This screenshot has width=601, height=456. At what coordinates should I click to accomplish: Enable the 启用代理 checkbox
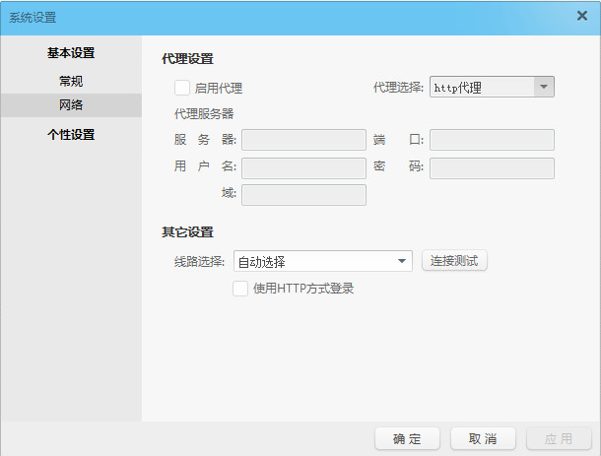coord(182,88)
